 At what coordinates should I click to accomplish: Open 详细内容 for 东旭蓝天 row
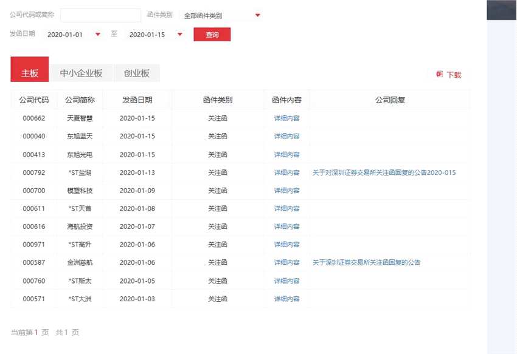point(286,137)
